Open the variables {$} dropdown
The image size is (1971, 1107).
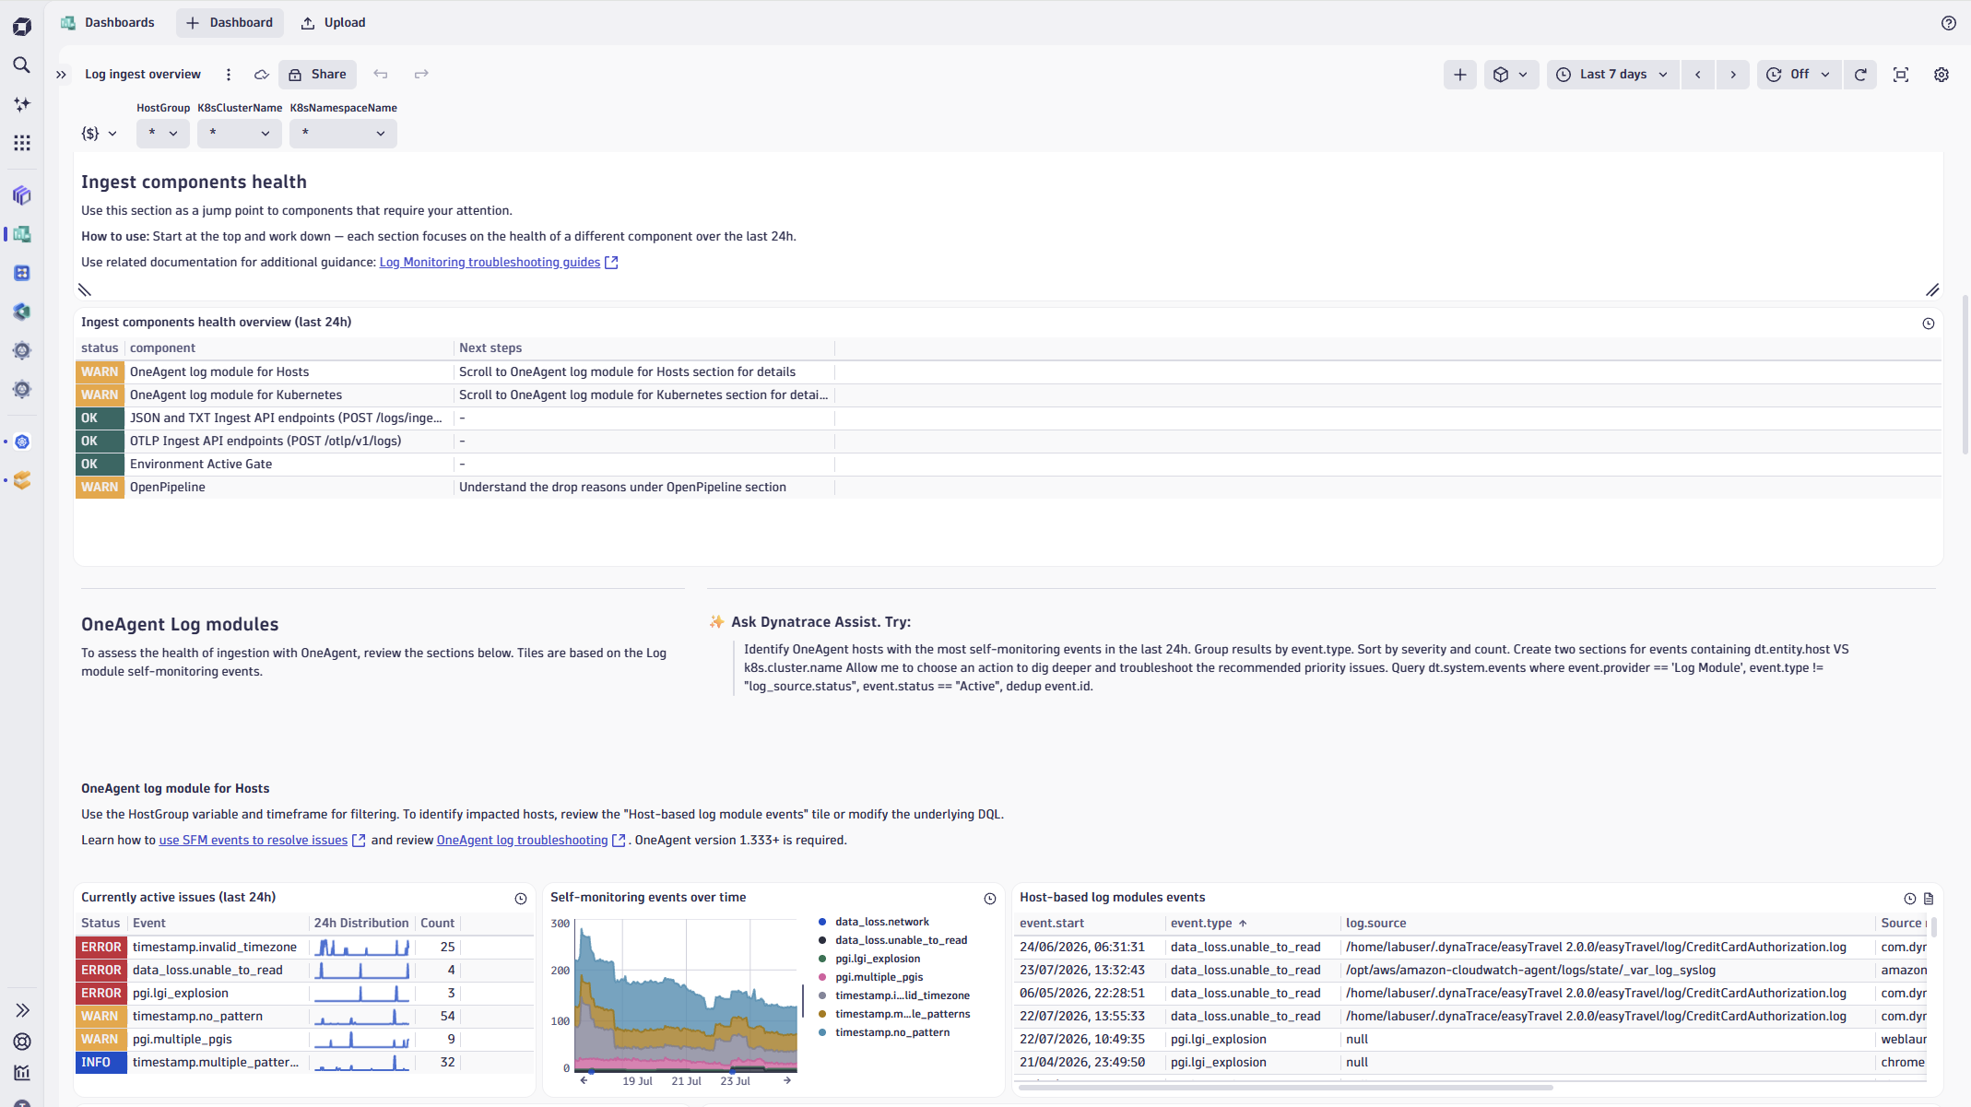tap(99, 134)
